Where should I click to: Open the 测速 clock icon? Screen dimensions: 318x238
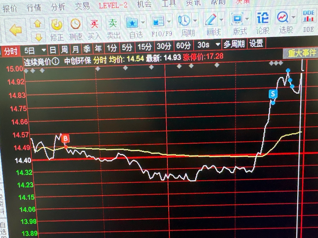pos(75,24)
